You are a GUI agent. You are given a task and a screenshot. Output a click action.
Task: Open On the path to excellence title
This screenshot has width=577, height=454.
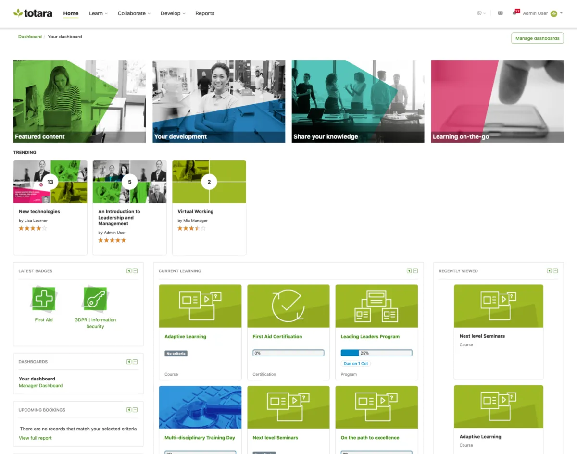click(370, 438)
